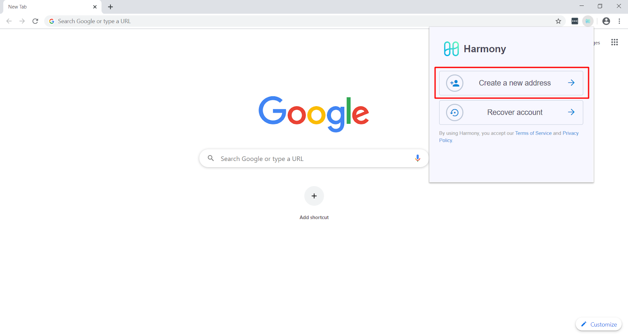The width and height of the screenshot is (628, 336).
Task: Click the browser forward arrow
Action: pyautogui.click(x=22, y=21)
